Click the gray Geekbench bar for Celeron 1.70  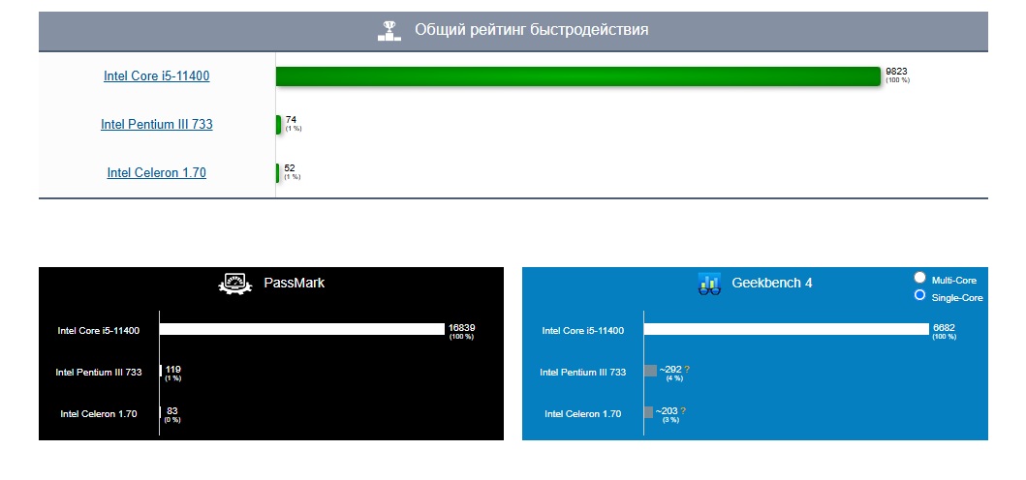coord(648,412)
